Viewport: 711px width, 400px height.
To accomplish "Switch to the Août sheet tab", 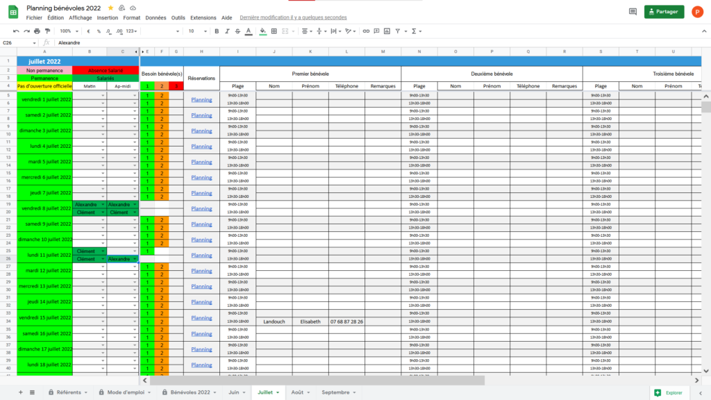I will point(297,392).
